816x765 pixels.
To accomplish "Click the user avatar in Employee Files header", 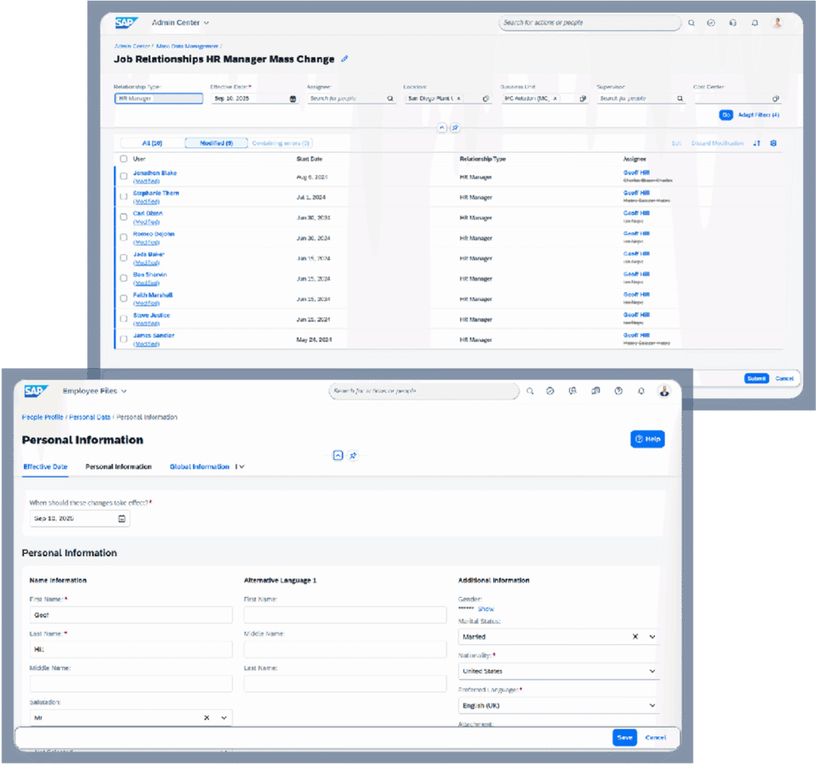I will tap(664, 390).
